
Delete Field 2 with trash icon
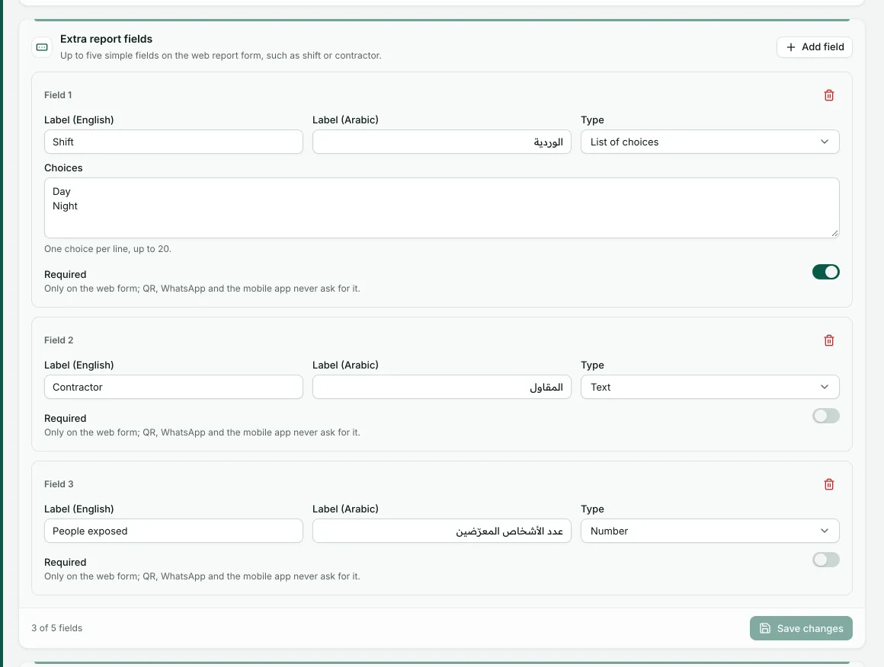(829, 340)
